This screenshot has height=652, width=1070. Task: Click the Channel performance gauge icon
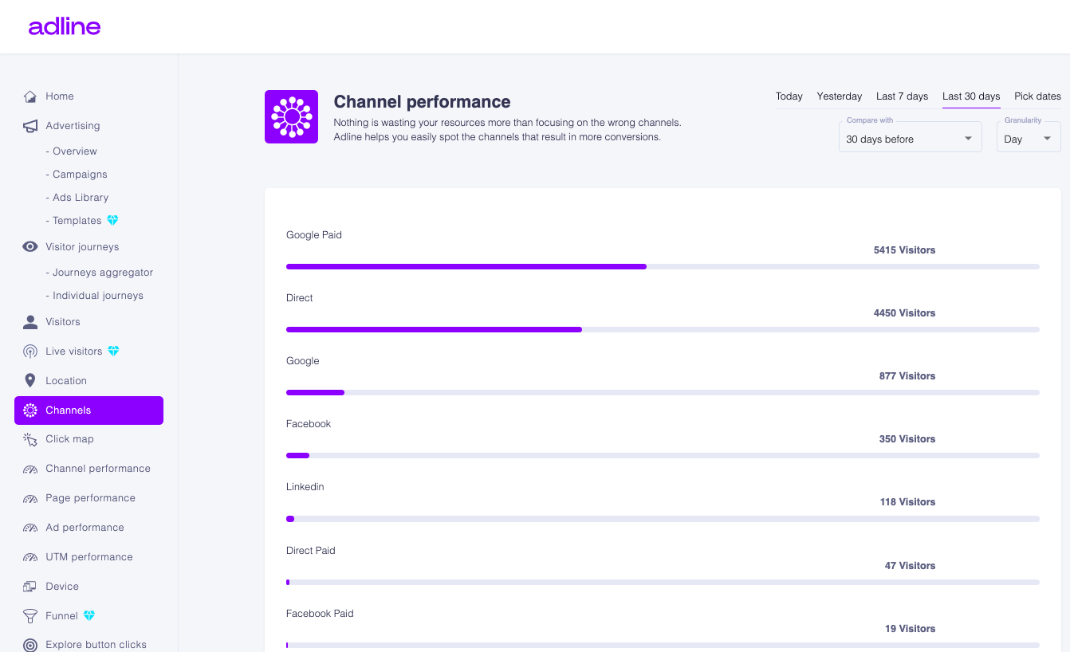click(30, 469)
